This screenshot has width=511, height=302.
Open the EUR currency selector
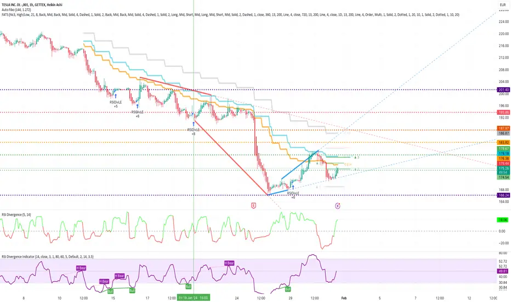pyautogui.click(x=503, y=5)
